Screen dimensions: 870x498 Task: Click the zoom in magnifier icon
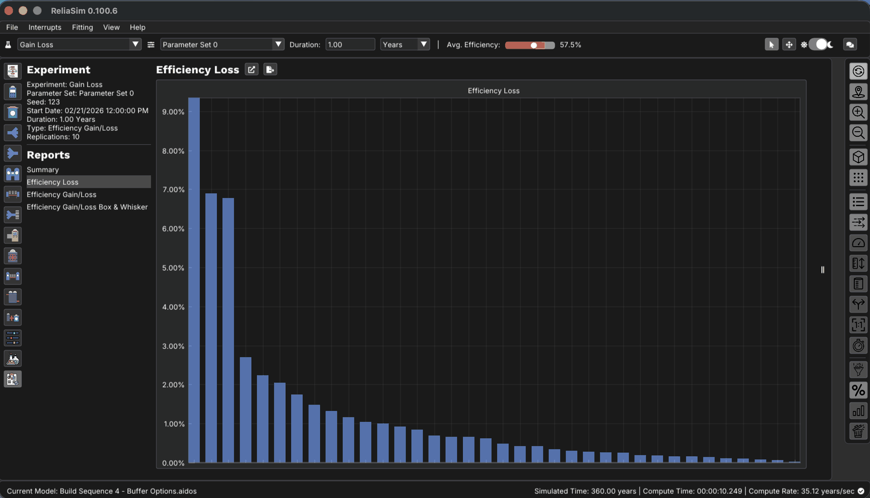pyautogui.click(x=858, y=112)
